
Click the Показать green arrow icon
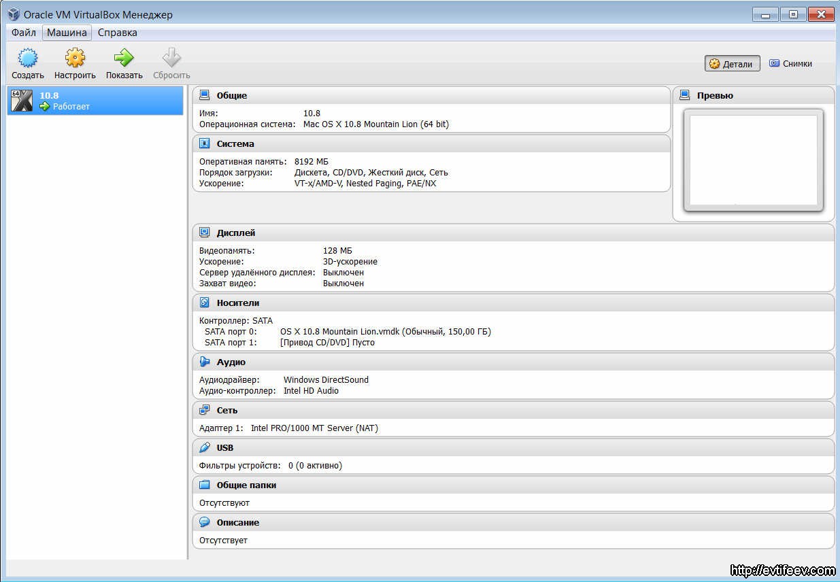[x=124, y=58]
